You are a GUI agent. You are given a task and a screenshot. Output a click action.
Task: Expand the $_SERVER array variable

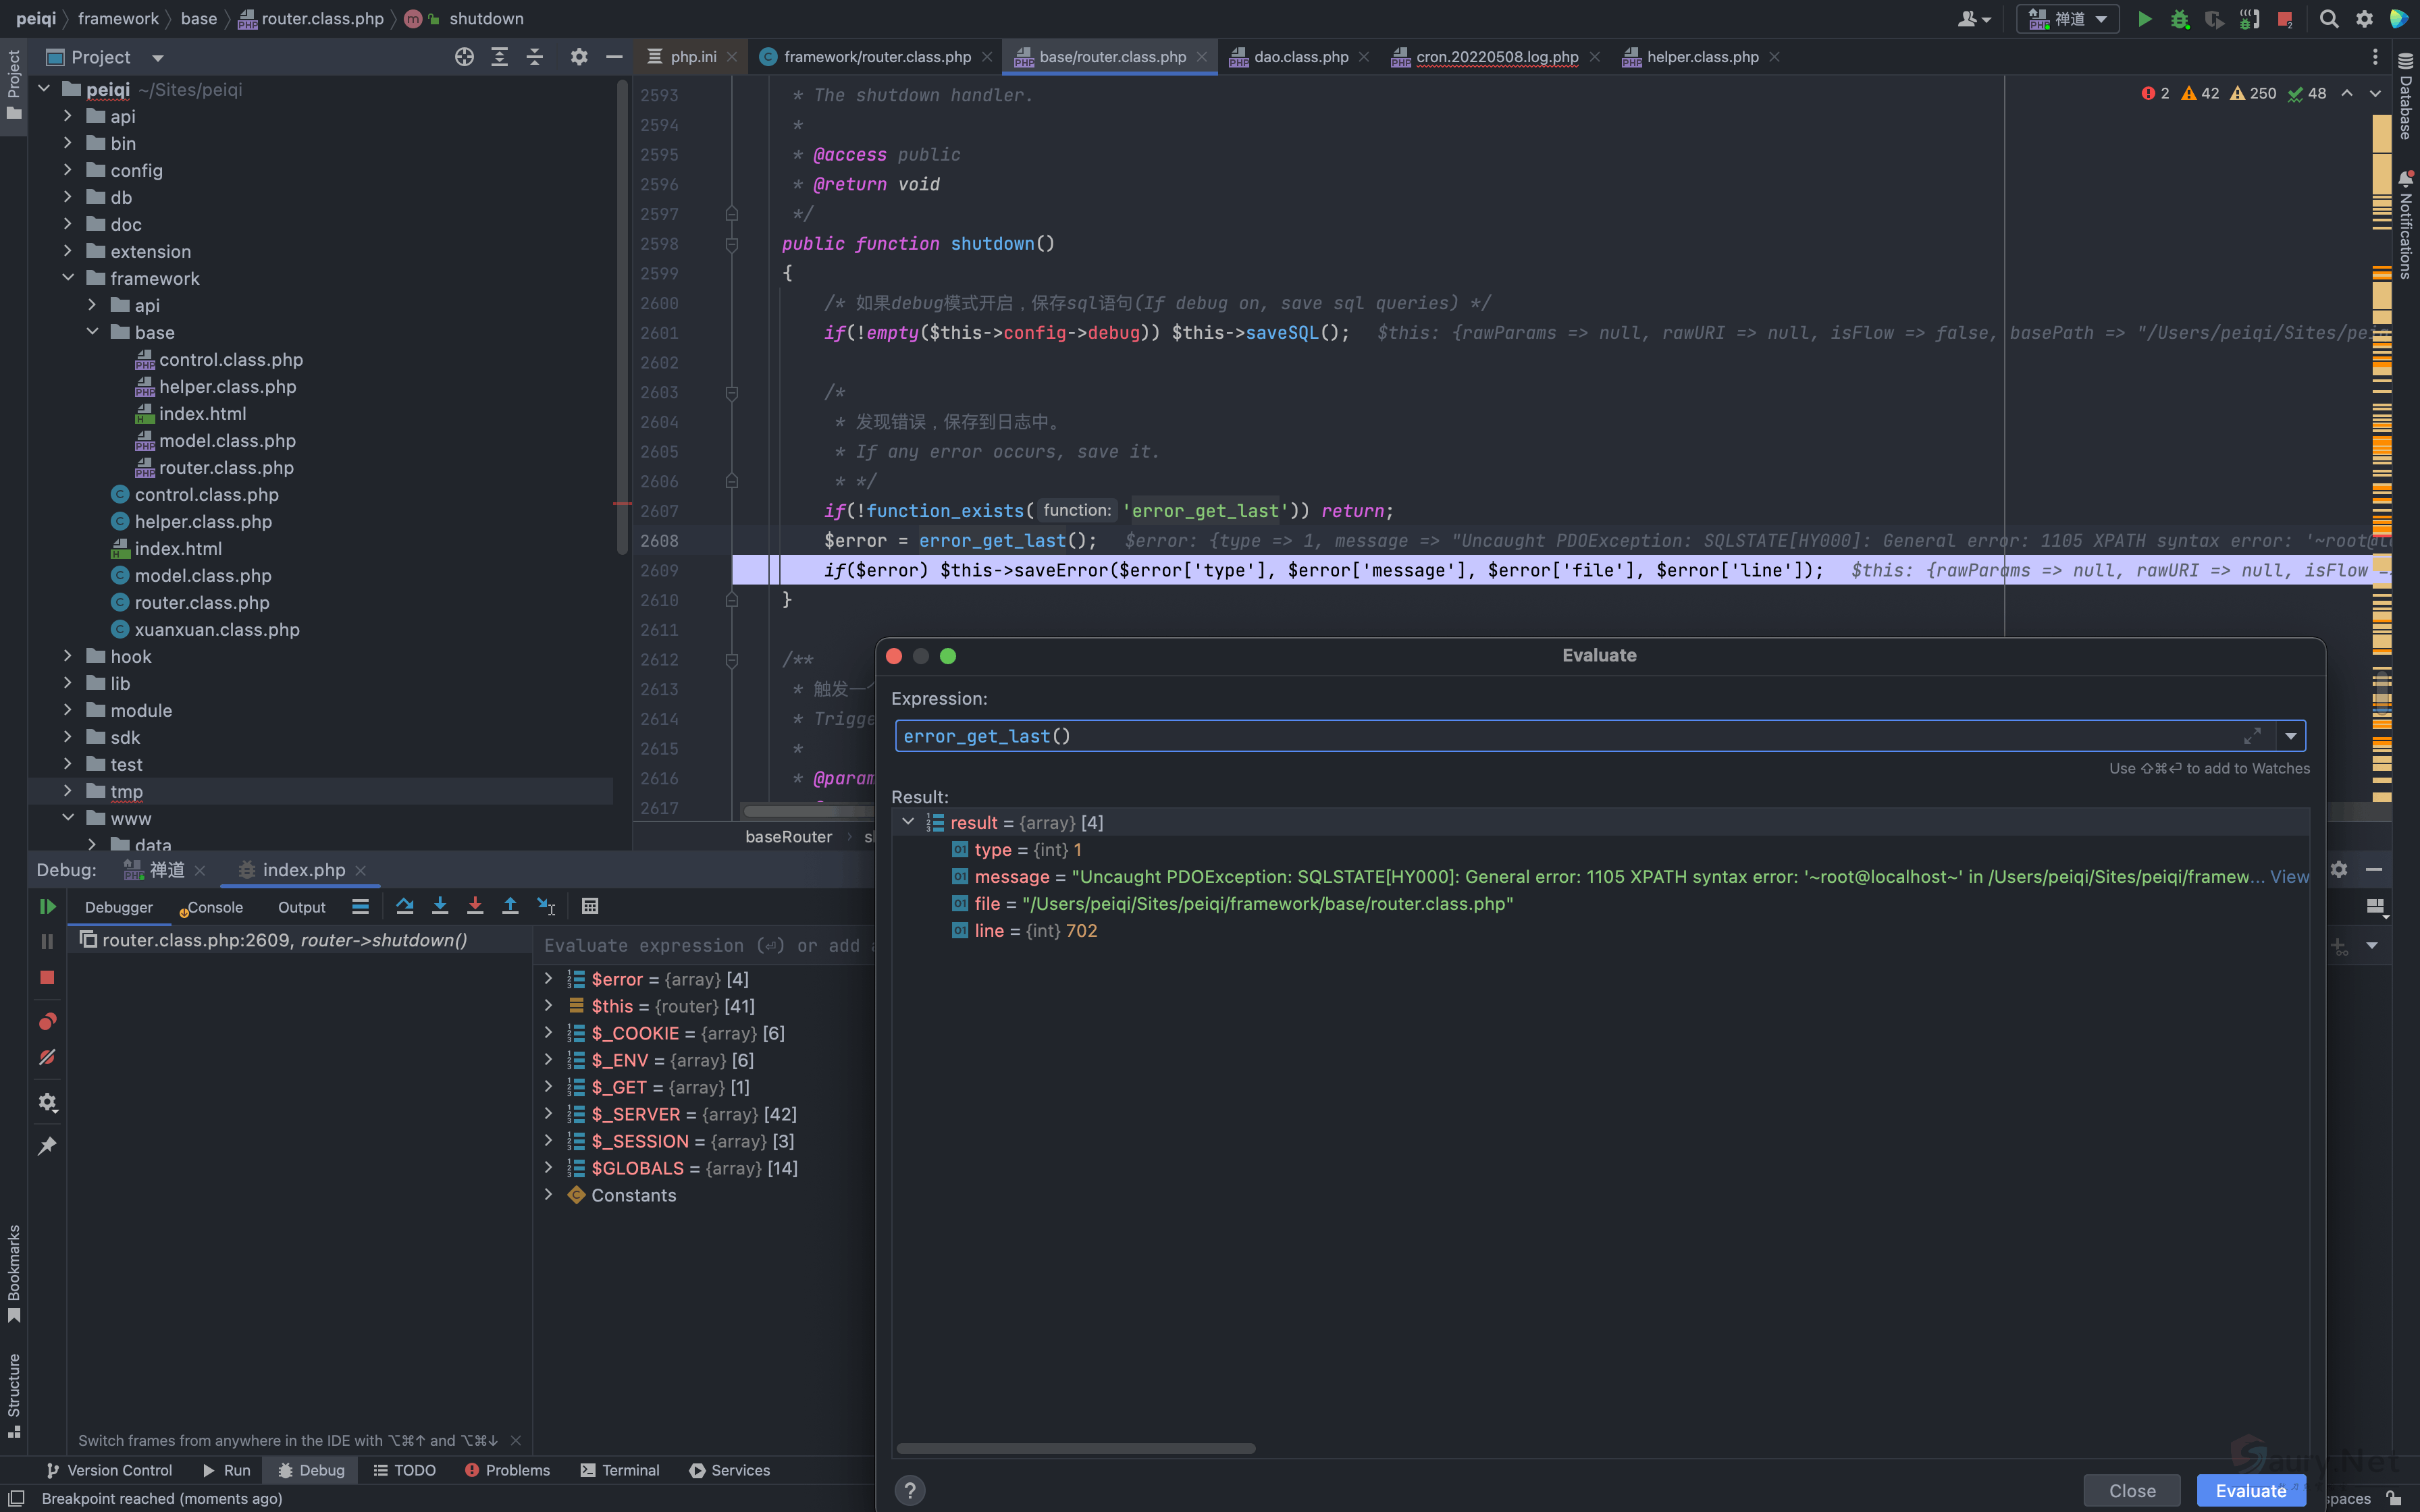point(548,1113)
